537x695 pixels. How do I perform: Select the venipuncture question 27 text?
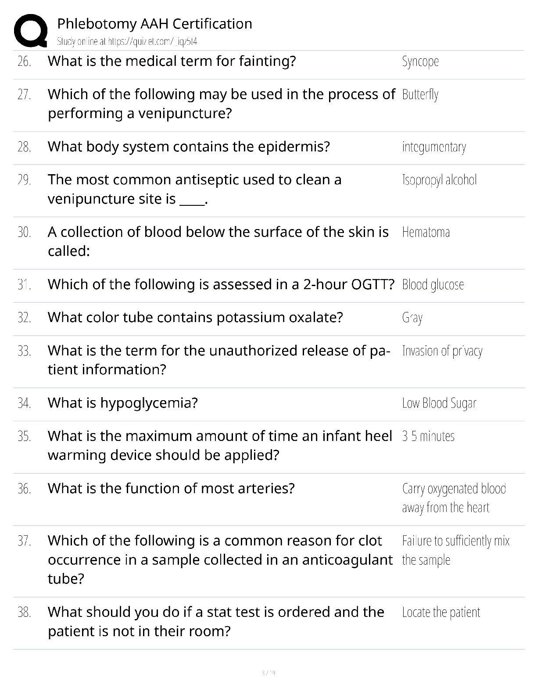221,104
